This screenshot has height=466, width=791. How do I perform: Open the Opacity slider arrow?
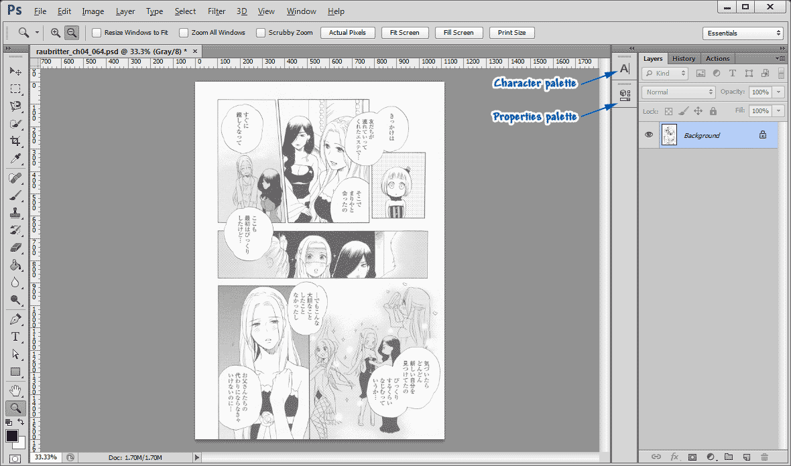[778, 92]
